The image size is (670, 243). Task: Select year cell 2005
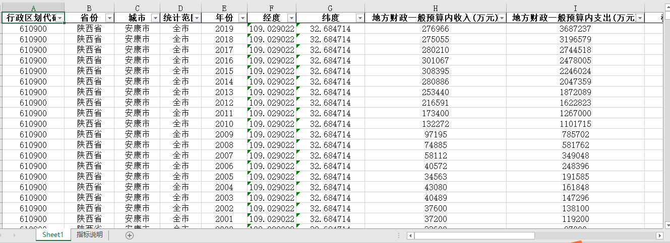(224, 177)
